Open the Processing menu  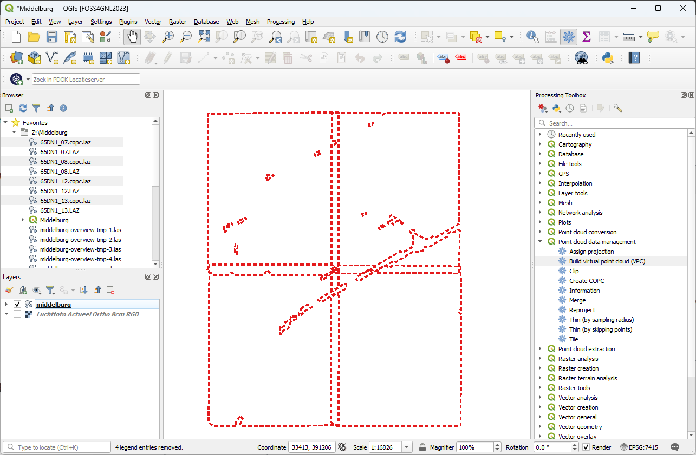pyautogui.click(x=281, y=22)
